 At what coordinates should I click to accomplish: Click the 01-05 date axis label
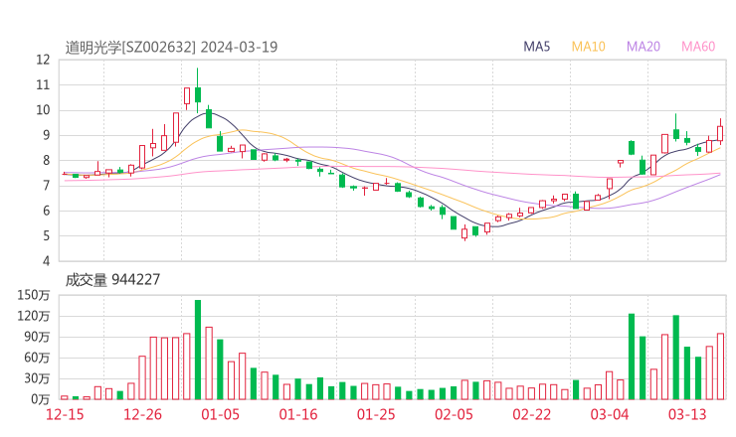coord(220,414)
